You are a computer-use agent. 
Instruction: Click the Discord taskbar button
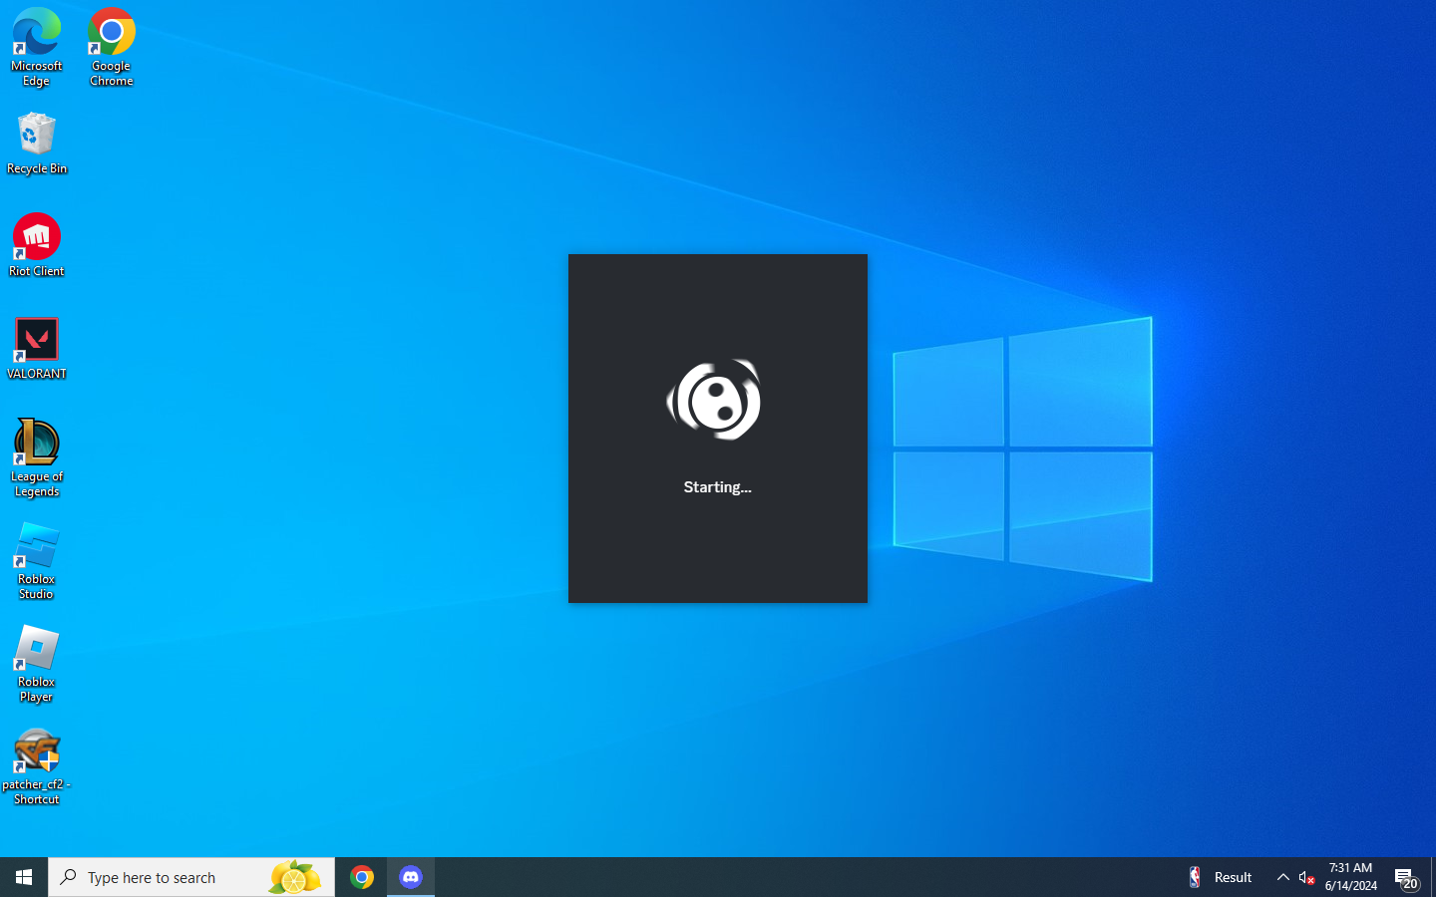[411, 877]
